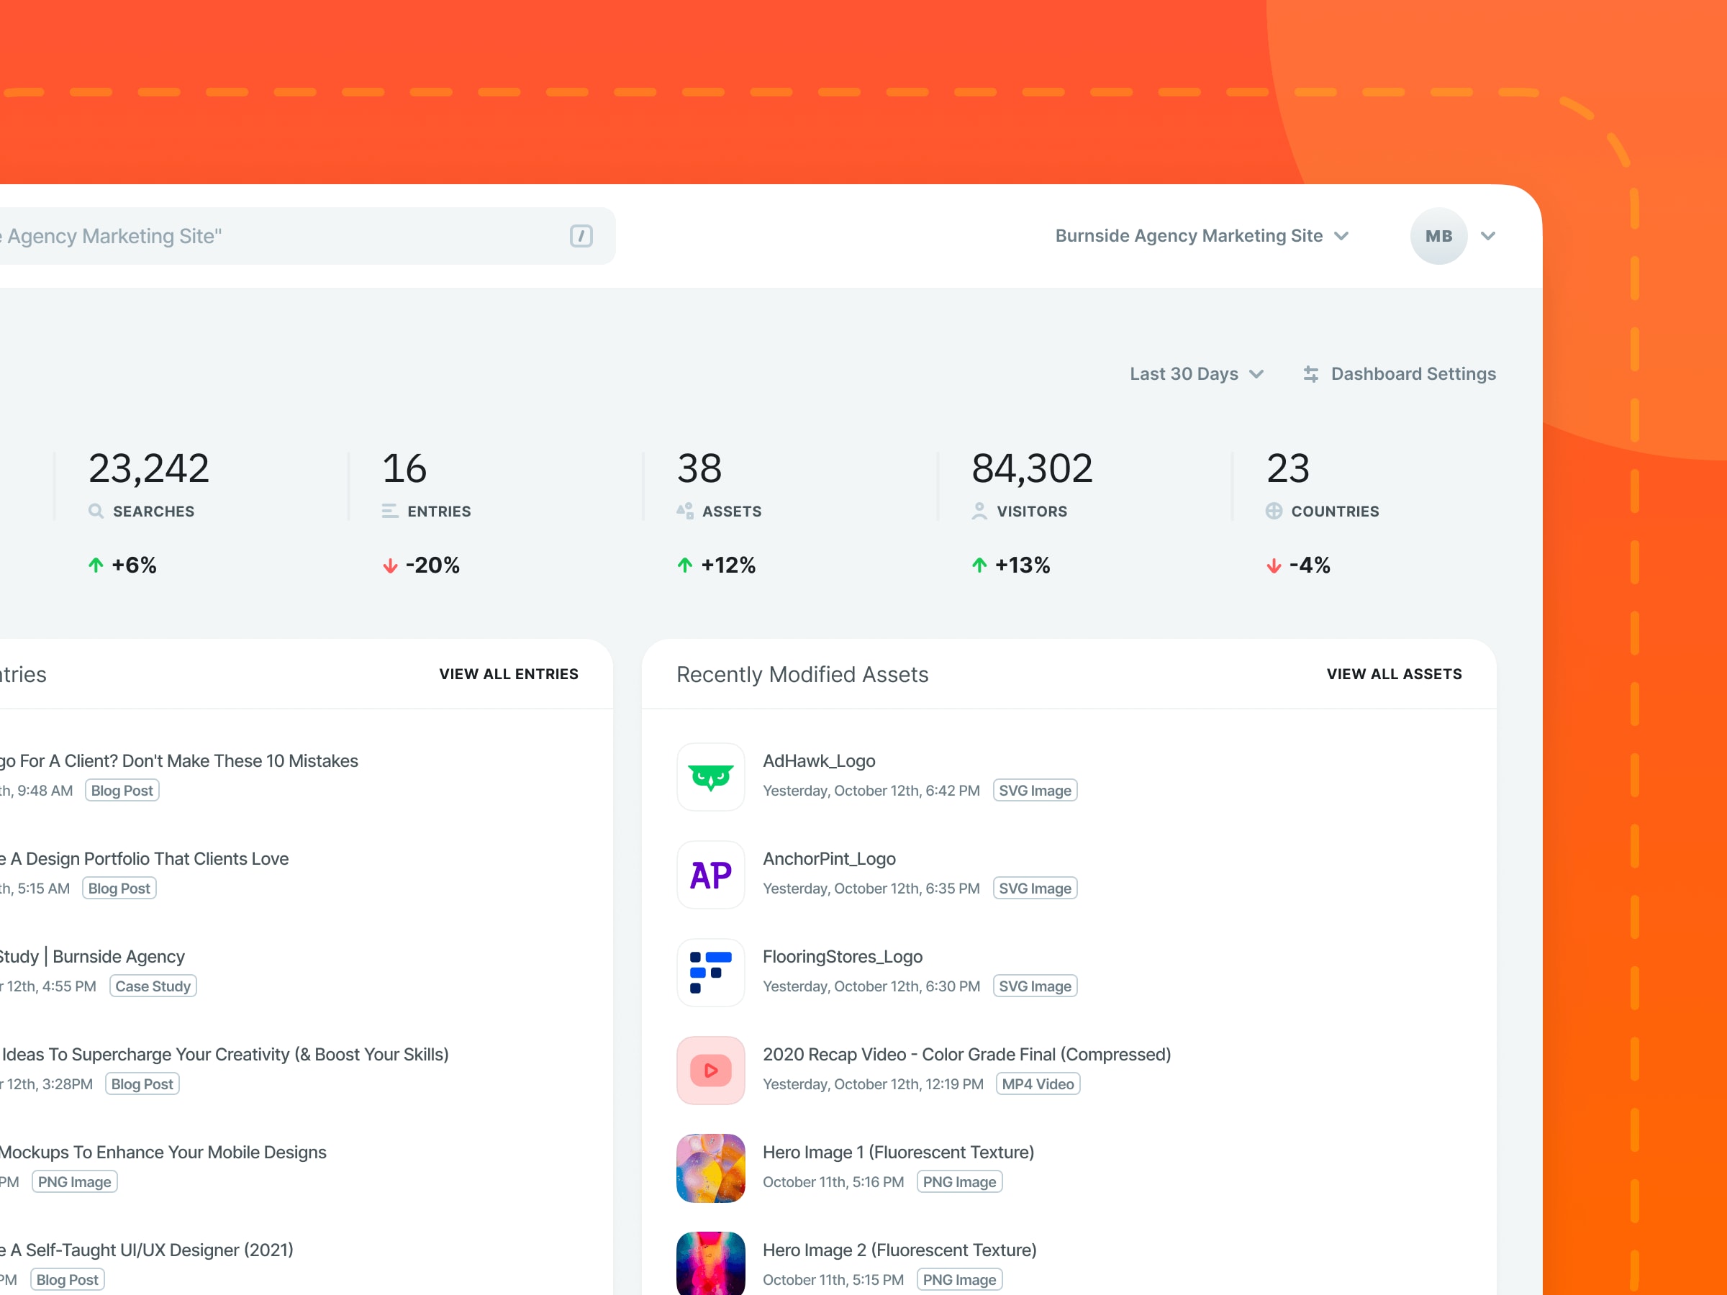Click SVG Image tag on AdHawk_Logo row
1727x1295 pixels.
[1035, 791]
